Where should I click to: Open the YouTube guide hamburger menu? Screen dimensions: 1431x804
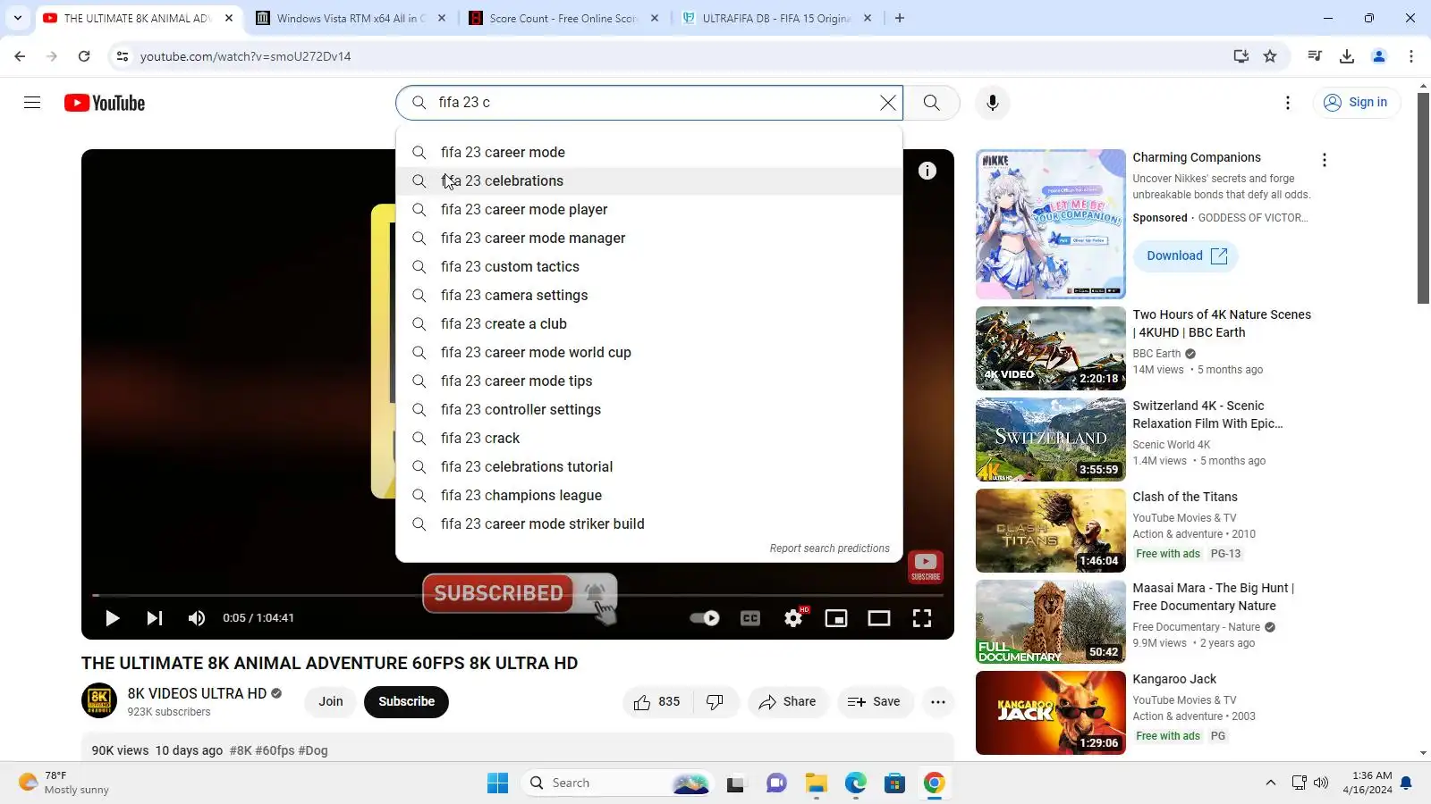coord(32,103)
